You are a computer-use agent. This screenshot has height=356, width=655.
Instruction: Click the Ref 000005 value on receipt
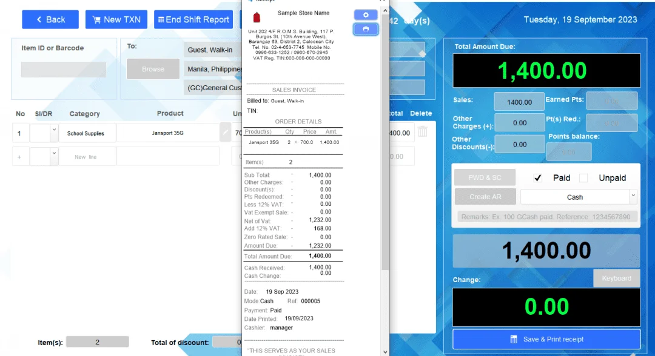[x=311, y=301]
